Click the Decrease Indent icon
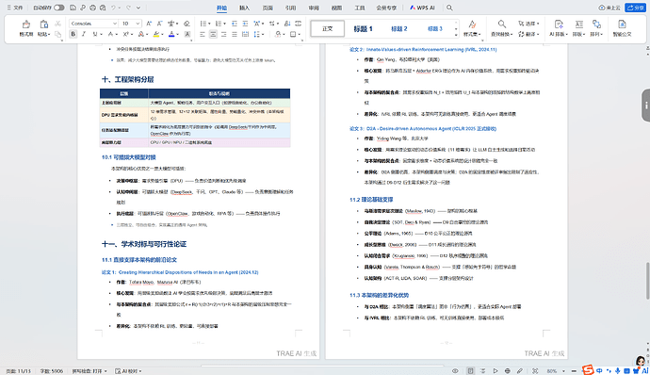Screen dimensions: 650x375 click(x=235, y=24)
